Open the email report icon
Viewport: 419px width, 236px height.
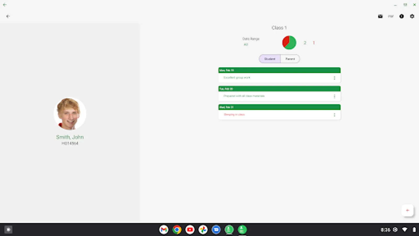point(380,16)
